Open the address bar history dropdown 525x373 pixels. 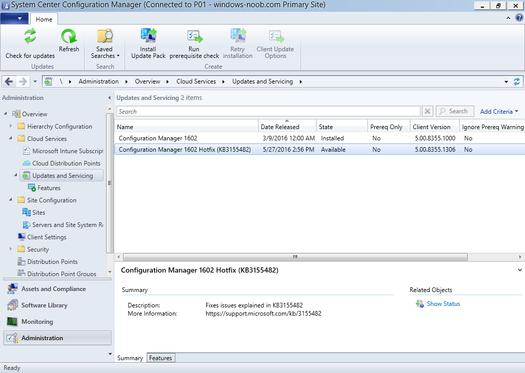click(506, 81)
